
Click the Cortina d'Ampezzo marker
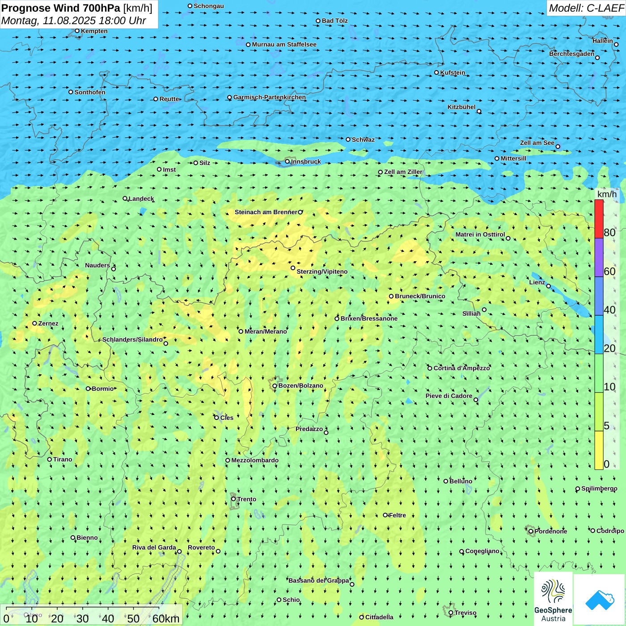[x=430, y=368]
